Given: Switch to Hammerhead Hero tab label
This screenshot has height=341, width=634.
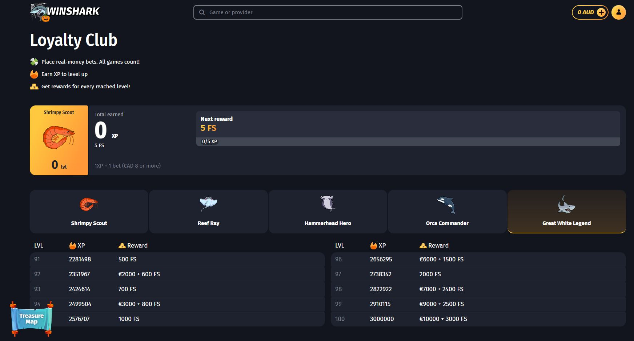Looking at the screenshot, I should tap(328, 223).
